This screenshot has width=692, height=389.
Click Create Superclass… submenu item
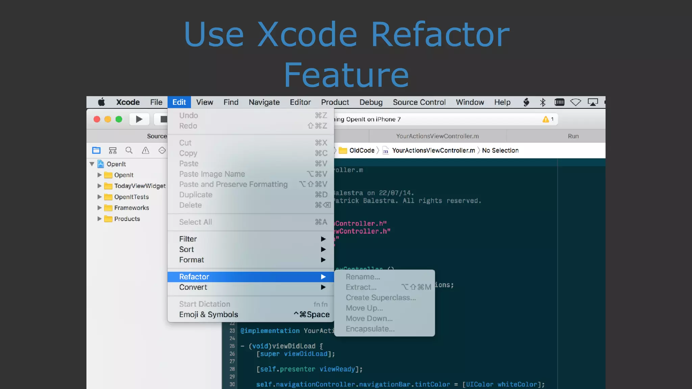click(385, 298)
